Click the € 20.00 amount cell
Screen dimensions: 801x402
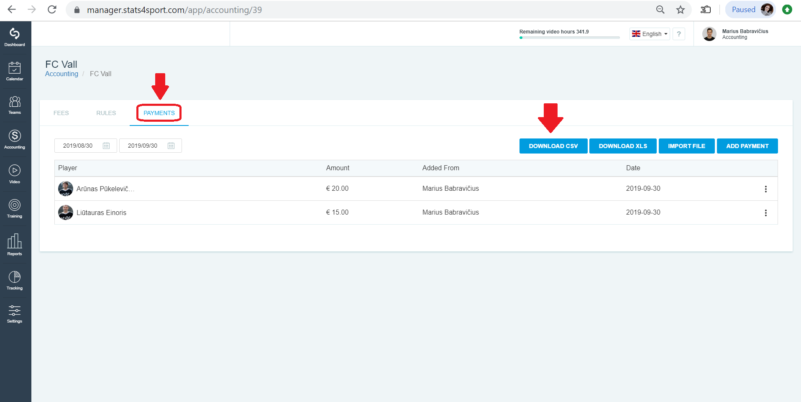(x=337, y=188)
